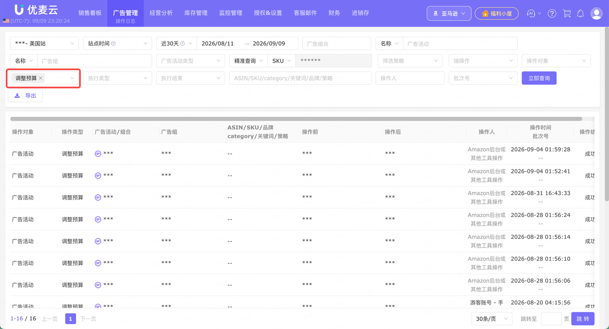Open the 名称 dropdown before the 广告组 field
Image resolution: width=609 pixels, height=329 pixels.
pyautogui.click(x=24, y=61)
